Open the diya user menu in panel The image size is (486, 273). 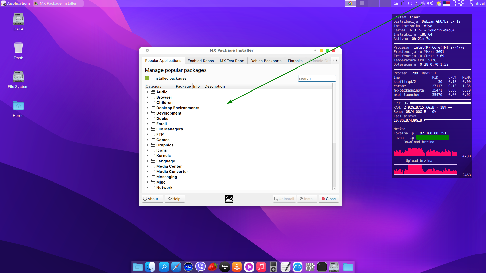click(x=480, y=3)
